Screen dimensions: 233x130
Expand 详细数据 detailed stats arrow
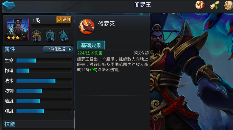click(58, 49)
